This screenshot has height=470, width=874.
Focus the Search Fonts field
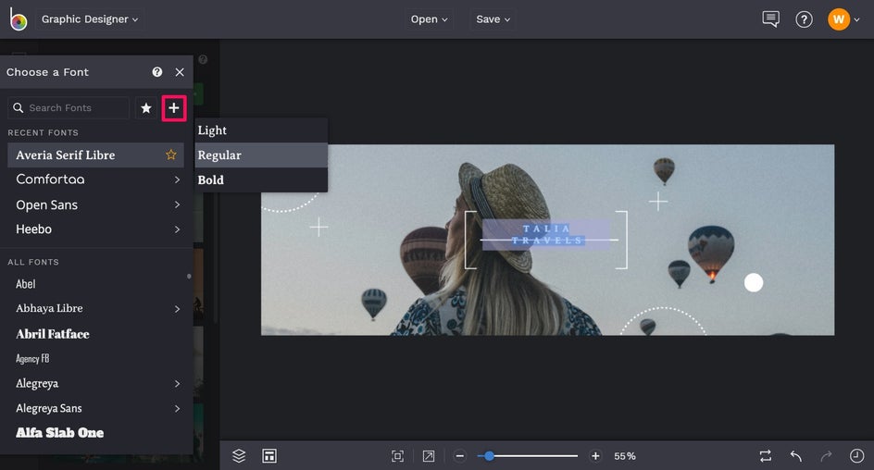pos(69,107)
